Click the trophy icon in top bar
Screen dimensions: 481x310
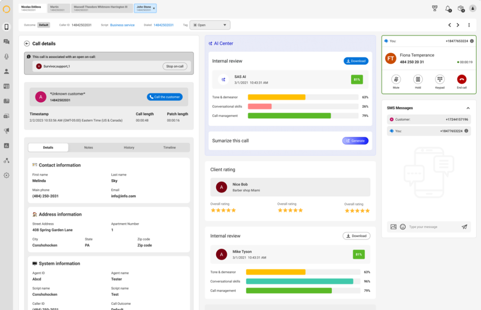434,8
